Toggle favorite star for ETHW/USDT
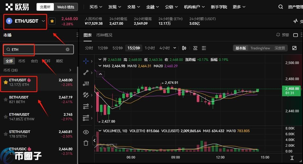 point(6,117)
